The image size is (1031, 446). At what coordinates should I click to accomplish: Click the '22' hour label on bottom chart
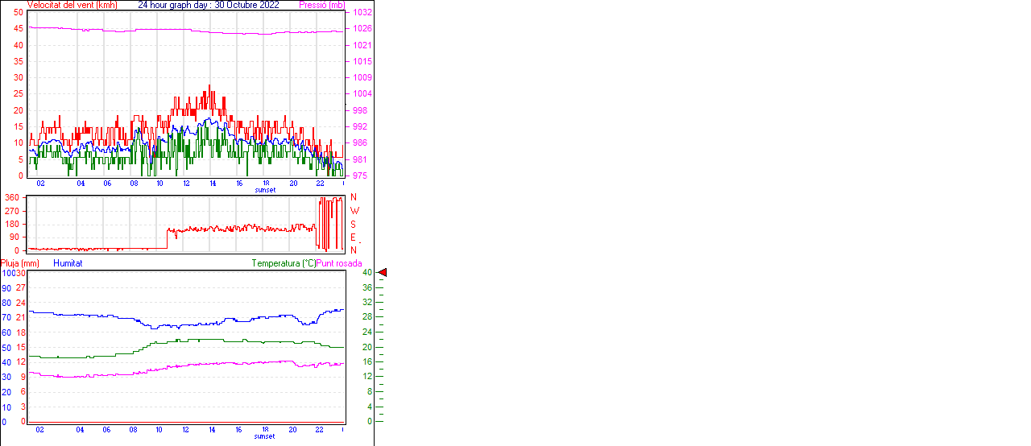(320, 430)
